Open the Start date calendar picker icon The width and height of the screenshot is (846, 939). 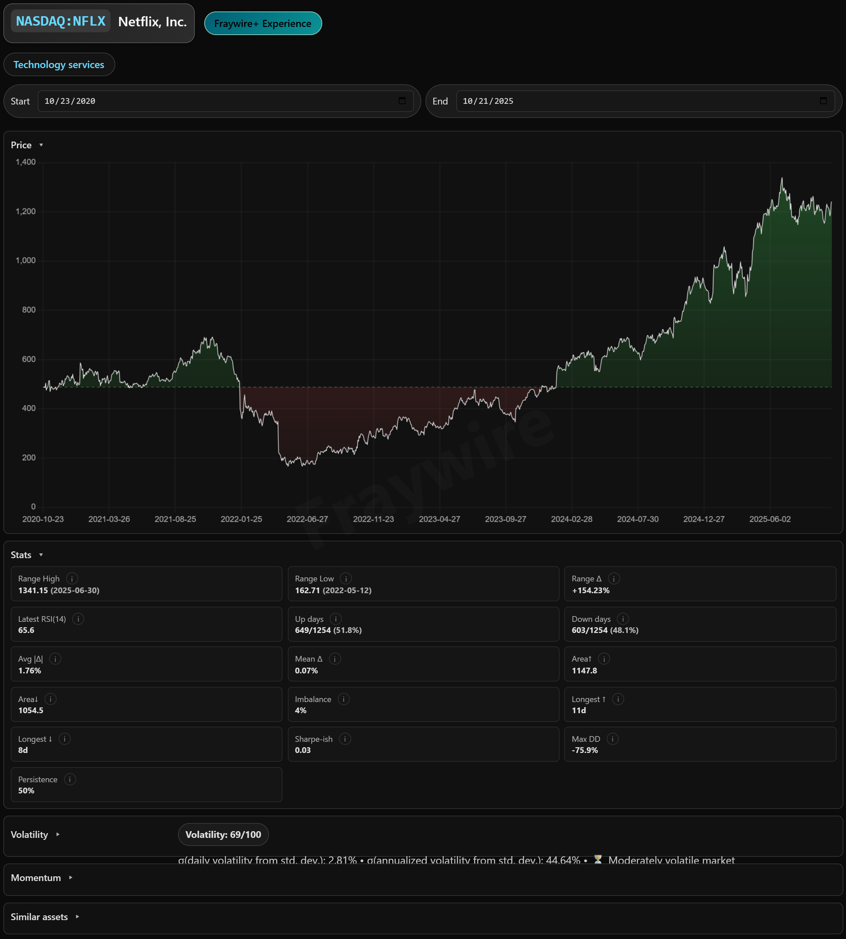(x=402, y=101)
